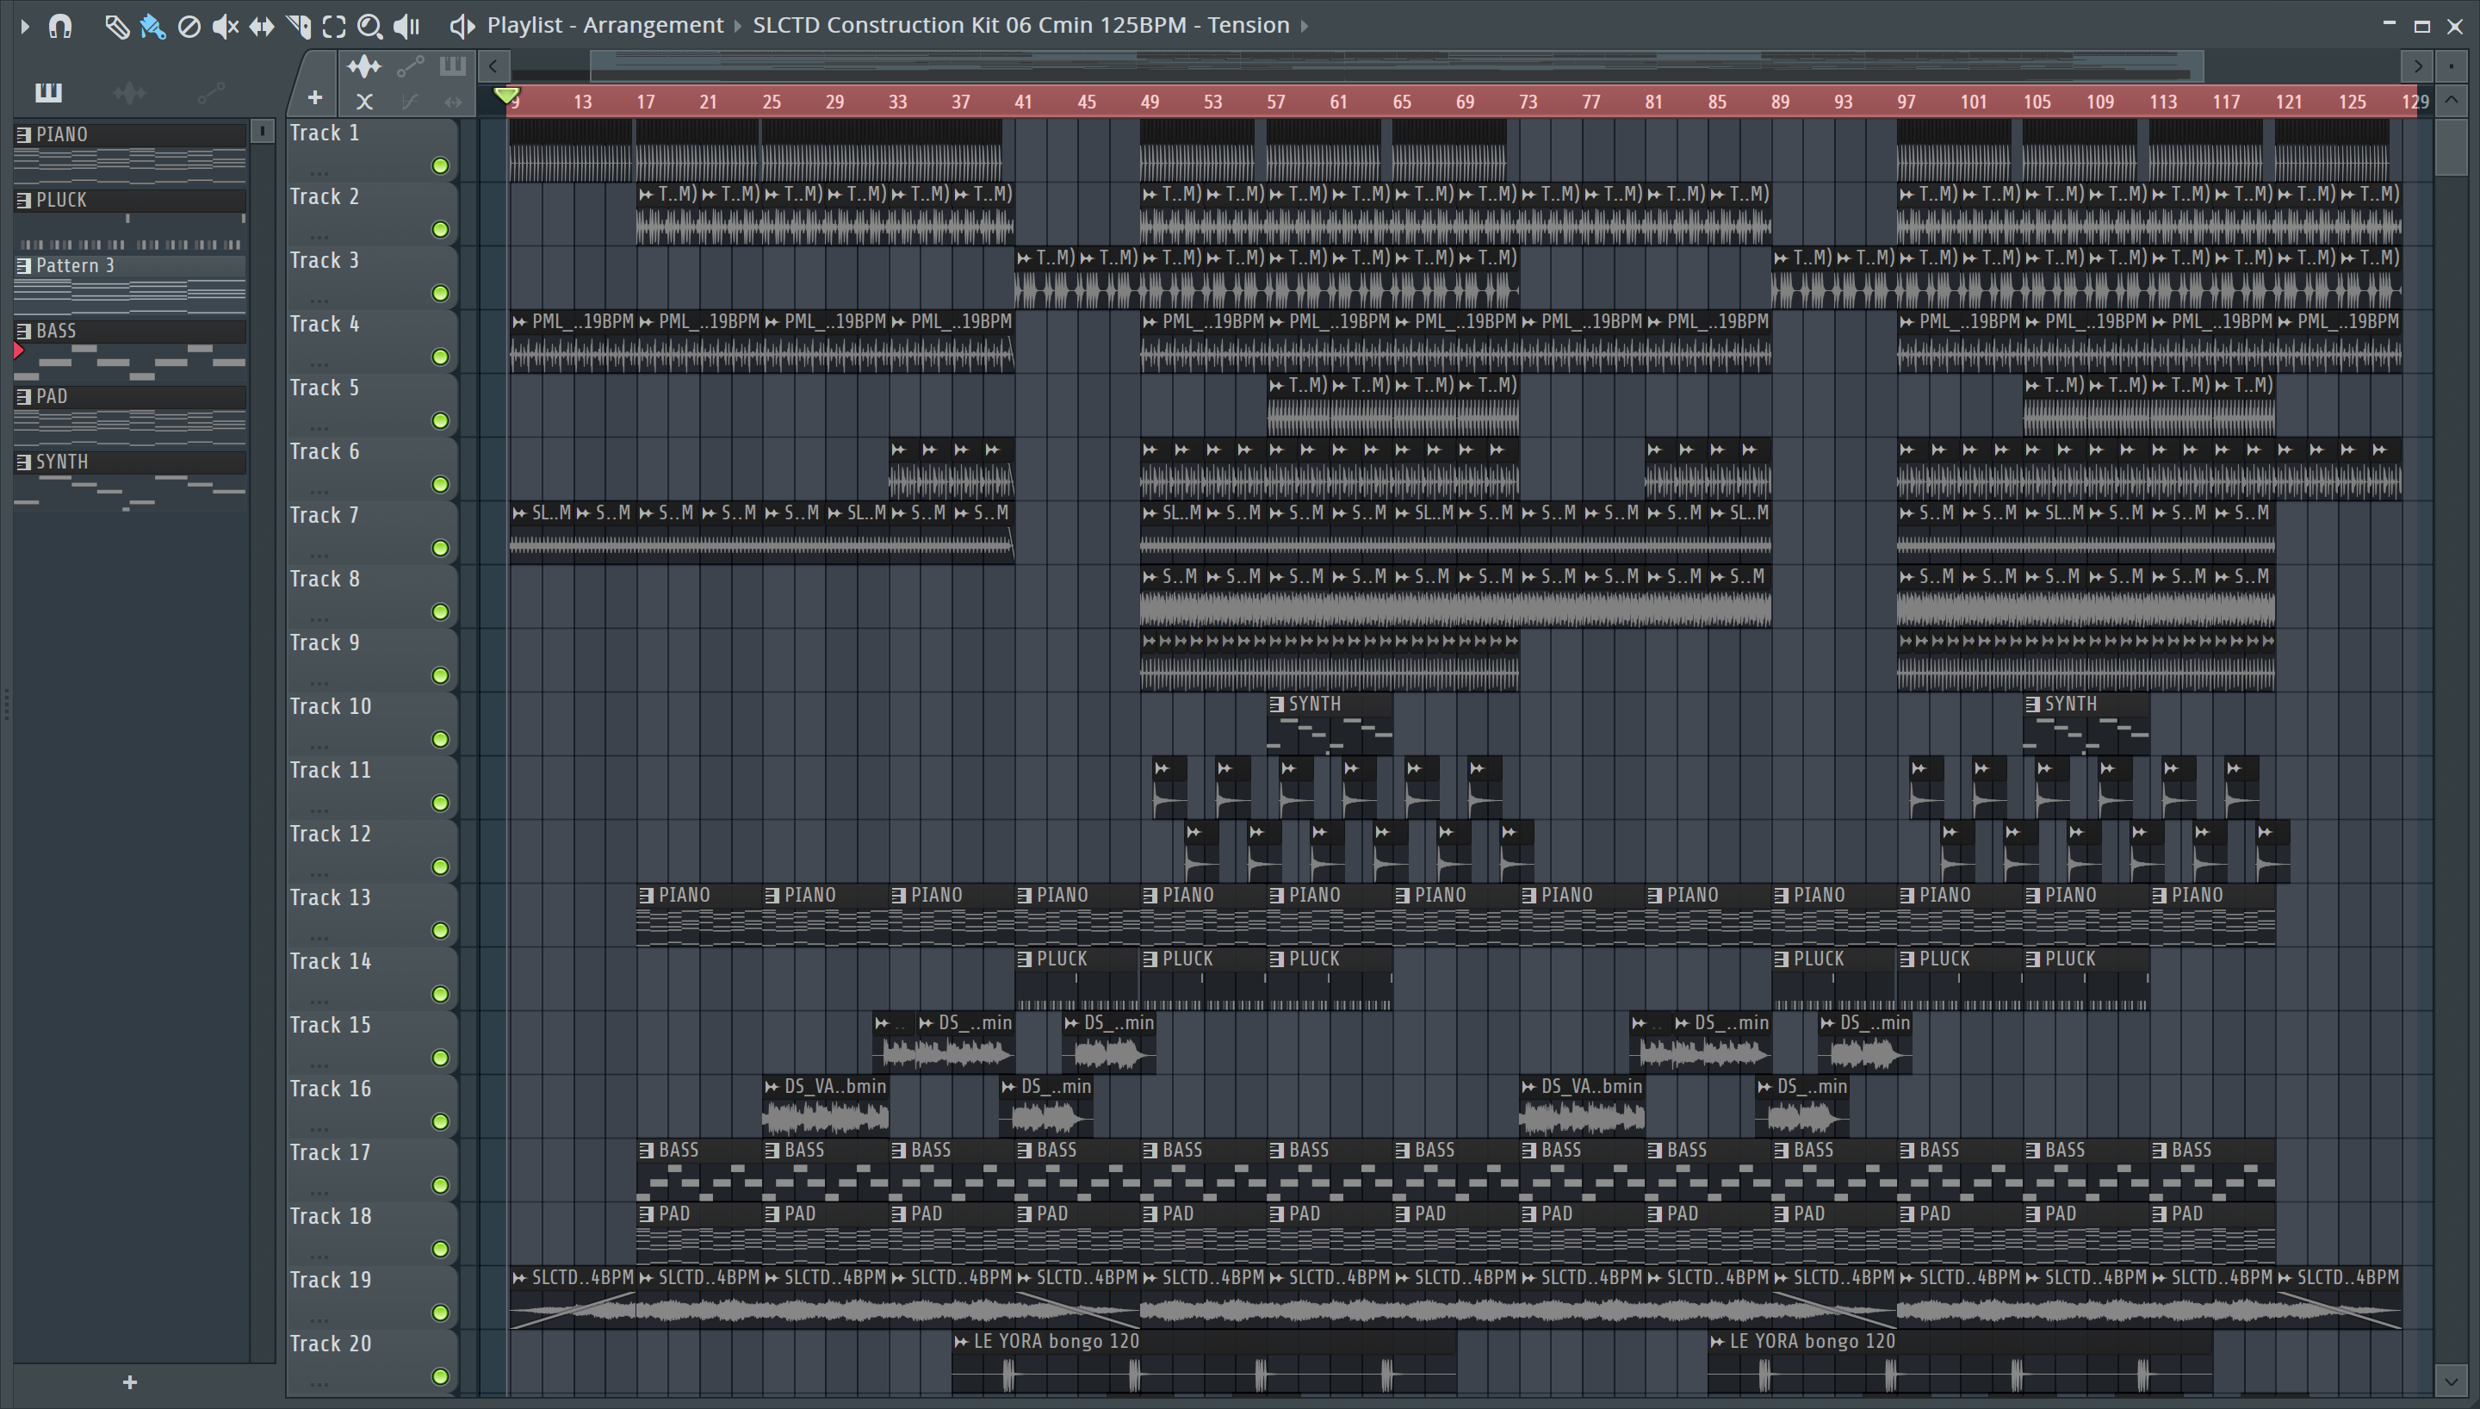
Task: Open first PIANO clip menu on Track 13
Action: coord(646,896)
